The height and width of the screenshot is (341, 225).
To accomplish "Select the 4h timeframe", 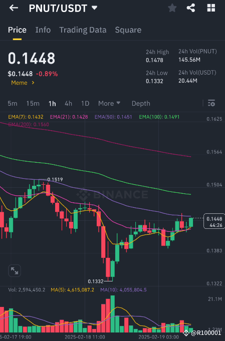I will pyautogui.click(x=68, y=104).
